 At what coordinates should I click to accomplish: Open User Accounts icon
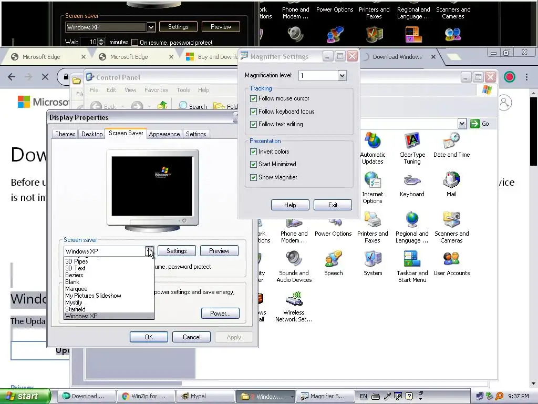click(x=451, y=263)
